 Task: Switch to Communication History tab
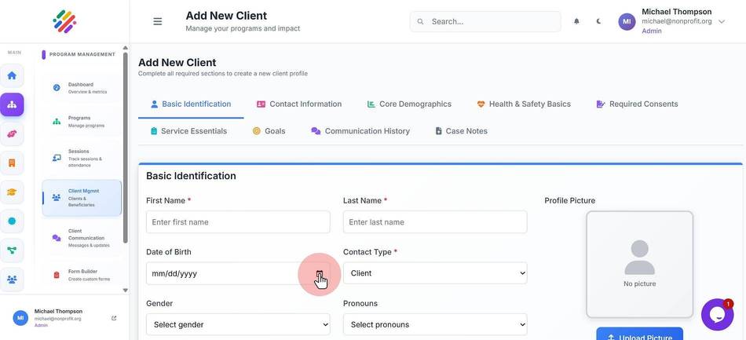pyautogui.click(x=360, y=131)
